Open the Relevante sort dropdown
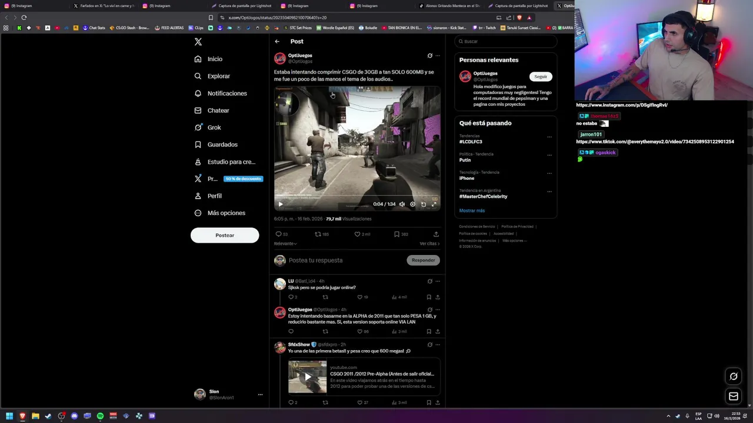The width and height of the screenshot is (753, 423). click(x=285, y=243)
